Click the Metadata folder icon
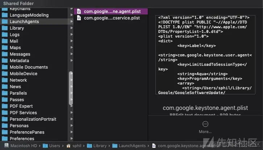 [5, 61]
